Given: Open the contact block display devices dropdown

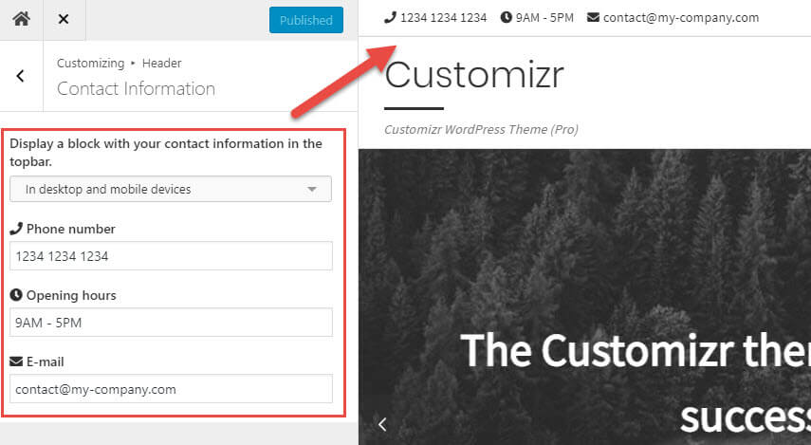Looking at the screenshot, I should click(x=171, y=189).
